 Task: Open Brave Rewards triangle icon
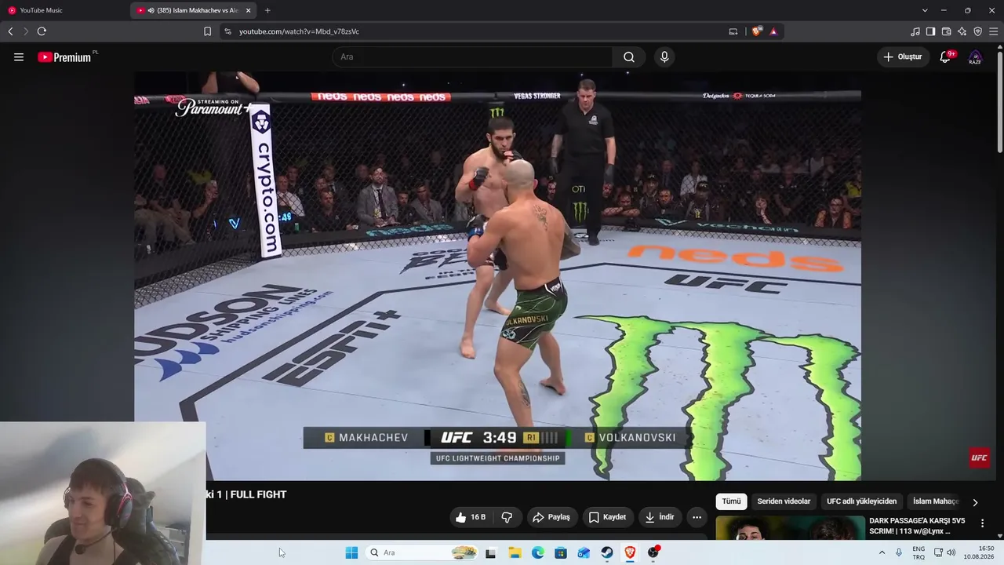pos(773,31)
